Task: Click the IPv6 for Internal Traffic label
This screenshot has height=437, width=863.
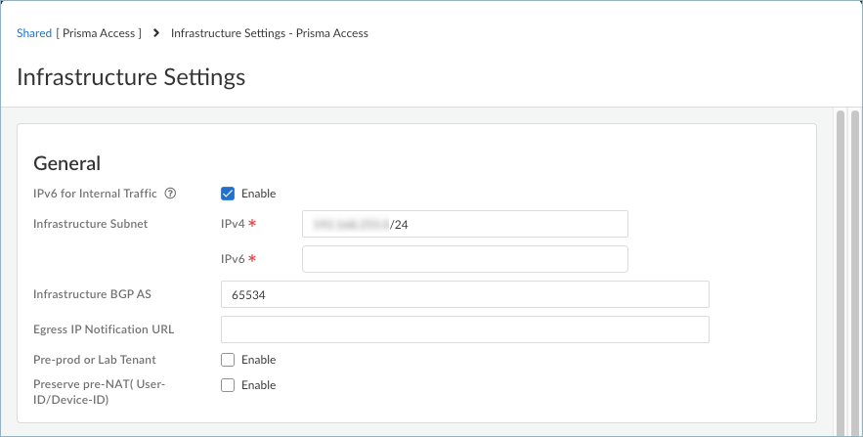Action: (x=95, y=194)
